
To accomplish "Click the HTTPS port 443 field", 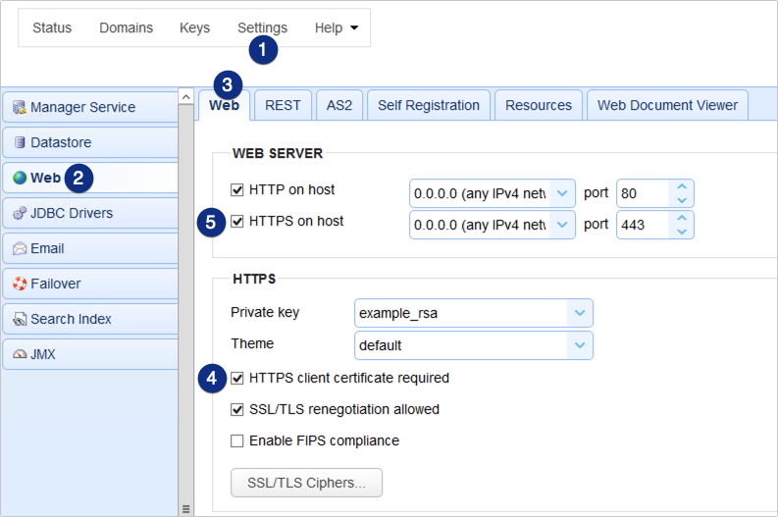I will click(643, 225).
